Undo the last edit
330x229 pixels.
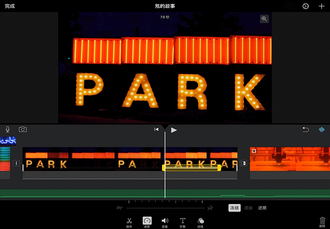pos(306,130)
